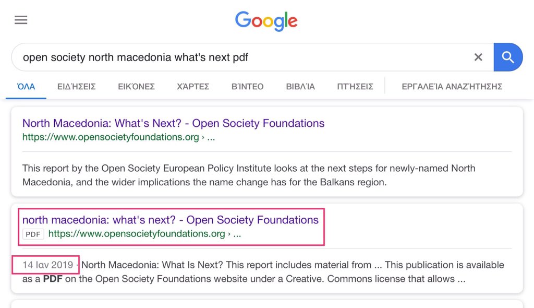
Task: Click the Google logo
Action: point(266,21)
